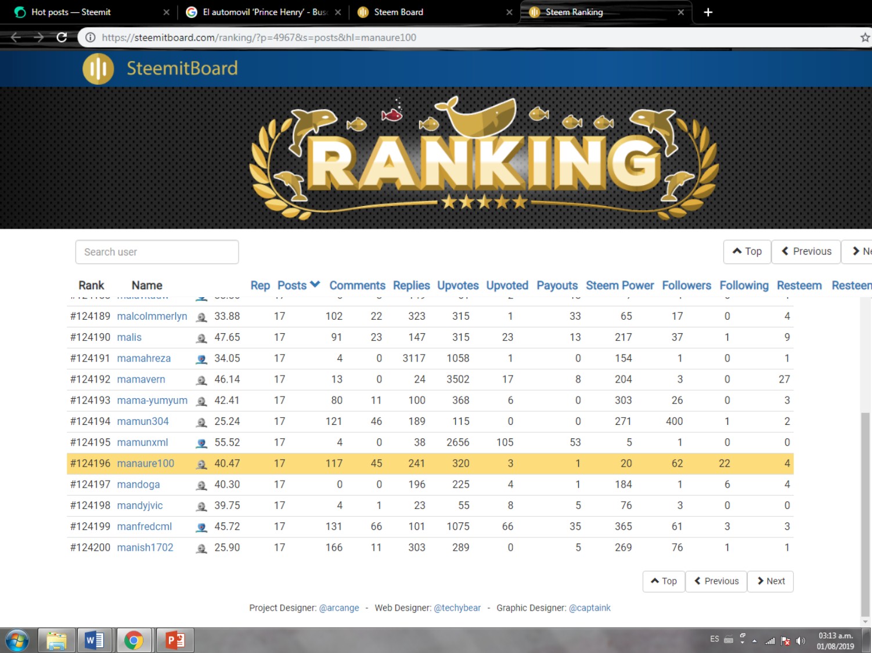Sort the ranking by Comments column
The height and width of the screenshot is (653, 872).
(x=358, y=286)
